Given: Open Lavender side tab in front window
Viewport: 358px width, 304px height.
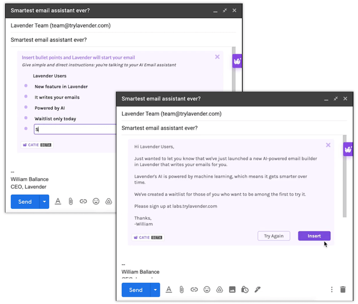Looking at the screenshot, I should coord(348,149).
